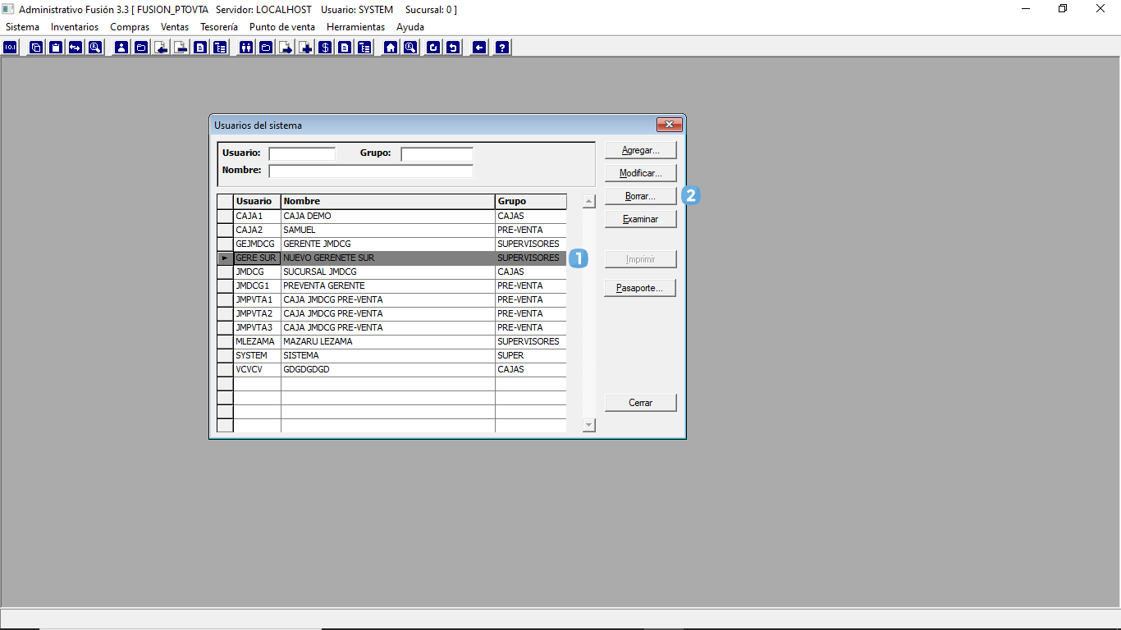1121x630 pixels.
Task: Click the scrollbar down arrow in user list
Action: (x=588, y=425)
